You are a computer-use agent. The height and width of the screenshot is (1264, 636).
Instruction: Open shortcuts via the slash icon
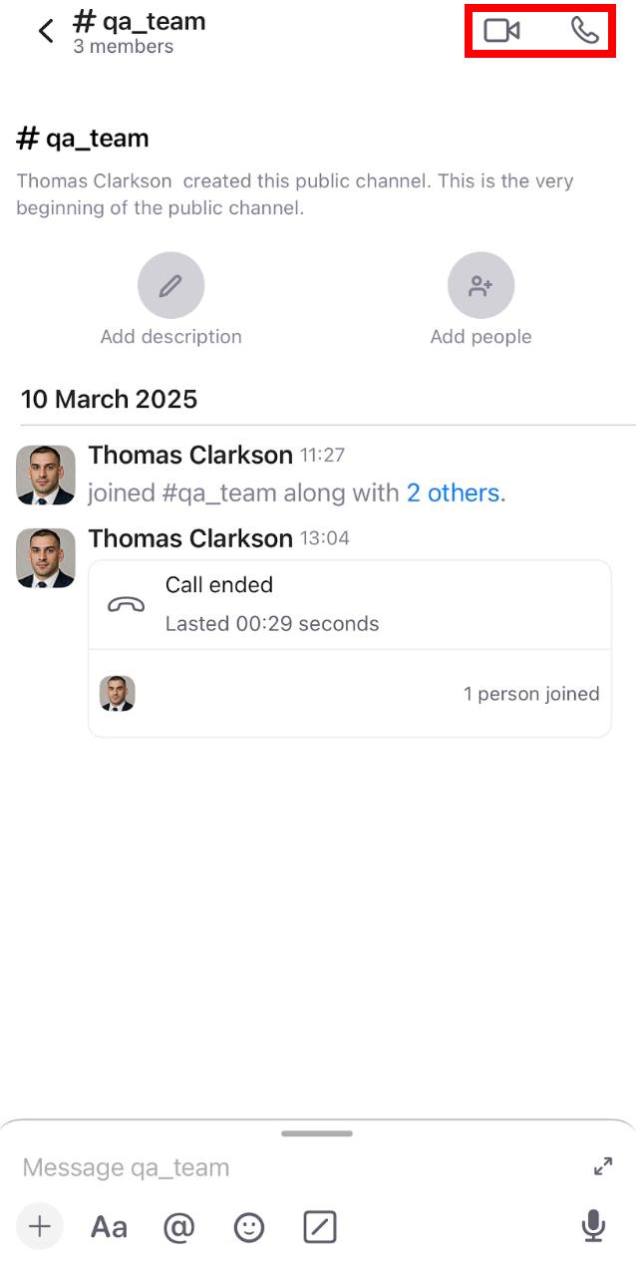point(318,1226)
